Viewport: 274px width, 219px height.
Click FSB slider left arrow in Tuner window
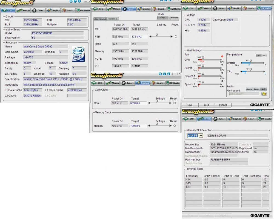pyautogui.click(x=150, y=36)
